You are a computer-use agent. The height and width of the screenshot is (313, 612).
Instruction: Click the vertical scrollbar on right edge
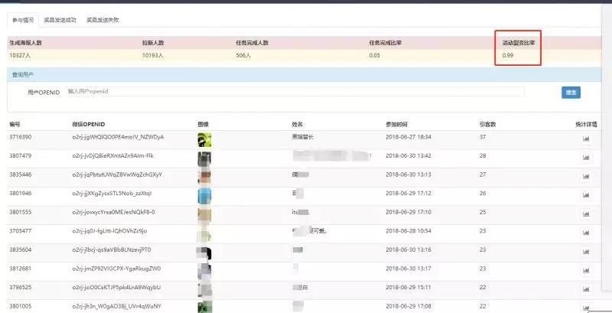(x=606, y=148)
